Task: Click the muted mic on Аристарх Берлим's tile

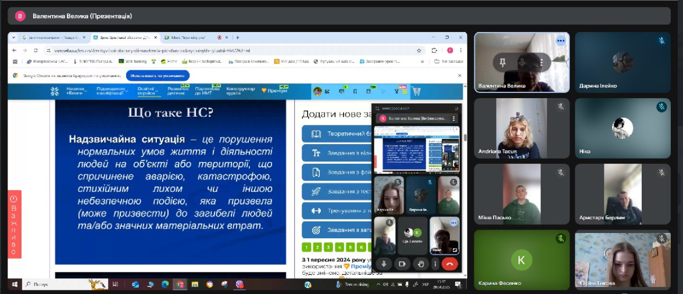Action: pos(661,173)
